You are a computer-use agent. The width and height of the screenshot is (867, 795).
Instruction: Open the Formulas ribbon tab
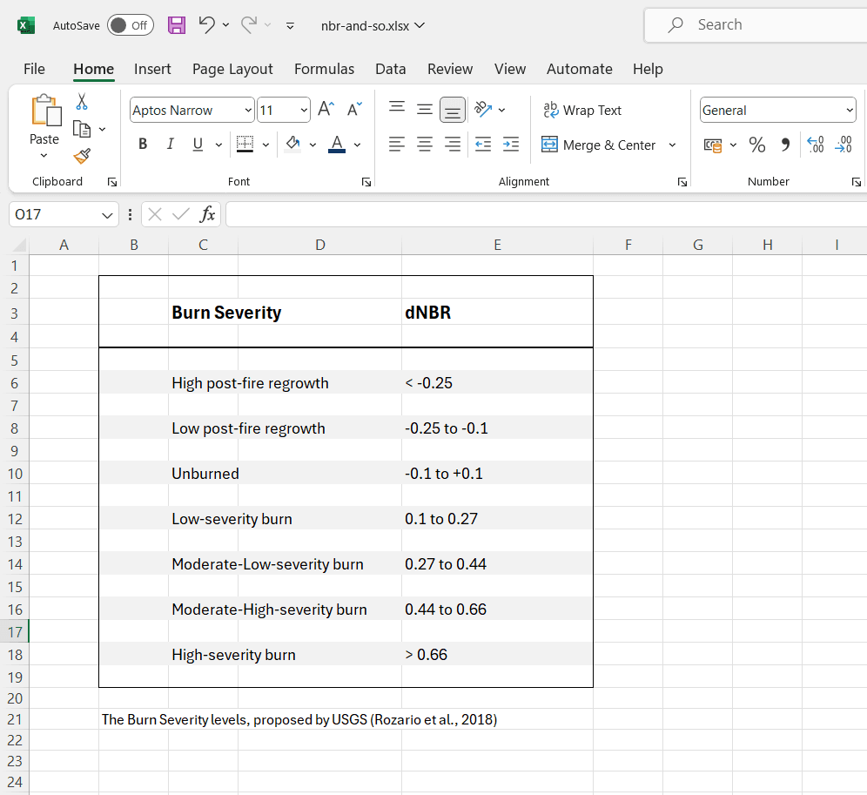(324, 69)
